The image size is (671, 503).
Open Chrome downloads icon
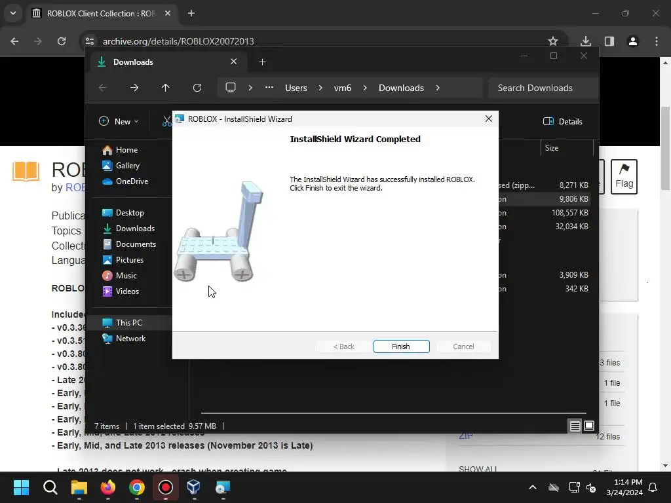[x=585, y=41]
